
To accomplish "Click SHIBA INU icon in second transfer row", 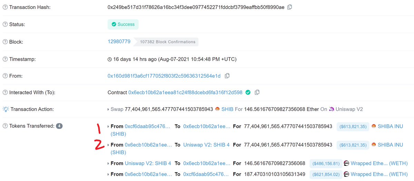I will pos(374,145).
